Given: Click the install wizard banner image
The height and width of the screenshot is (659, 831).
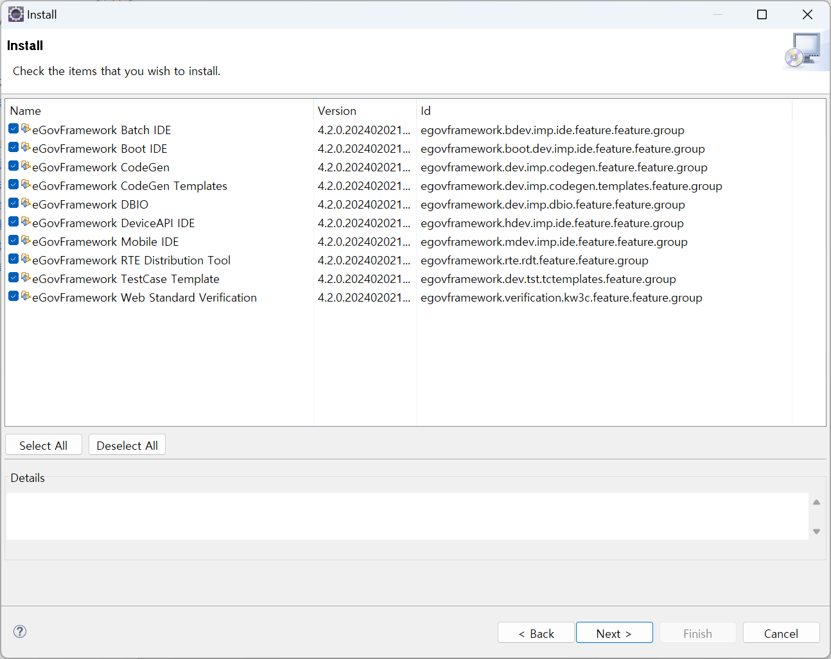Looking at the screenshot, I should [803, 51].
